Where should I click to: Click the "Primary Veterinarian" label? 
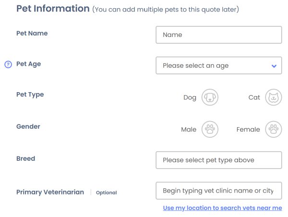50,192
